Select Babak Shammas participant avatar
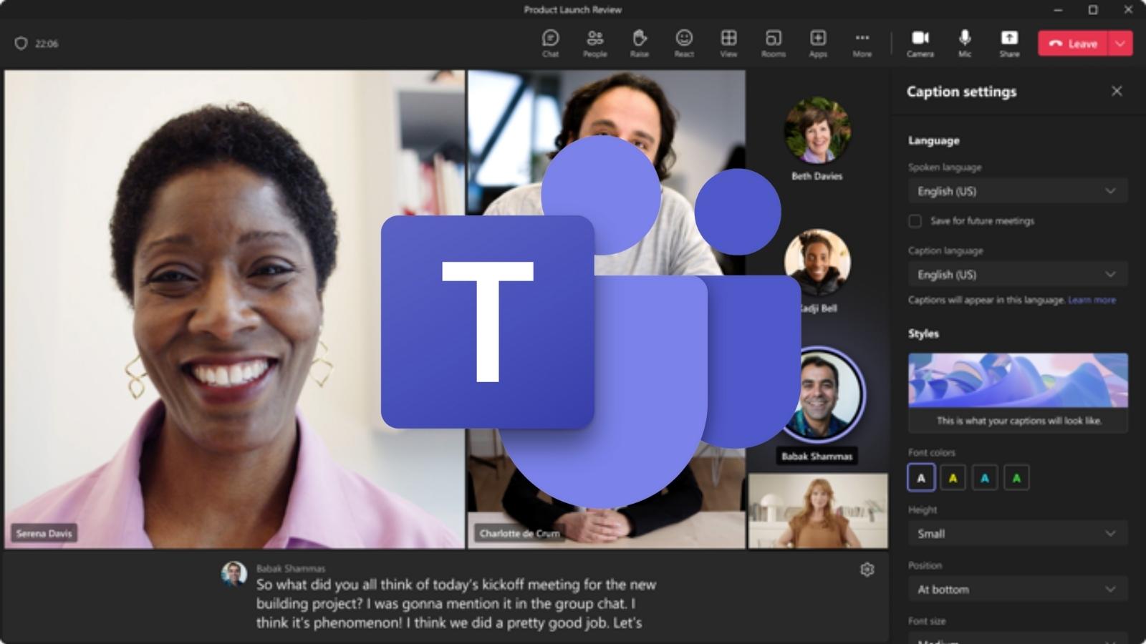1146x644 pixels. pyautogui.click(x=821, y=395)
